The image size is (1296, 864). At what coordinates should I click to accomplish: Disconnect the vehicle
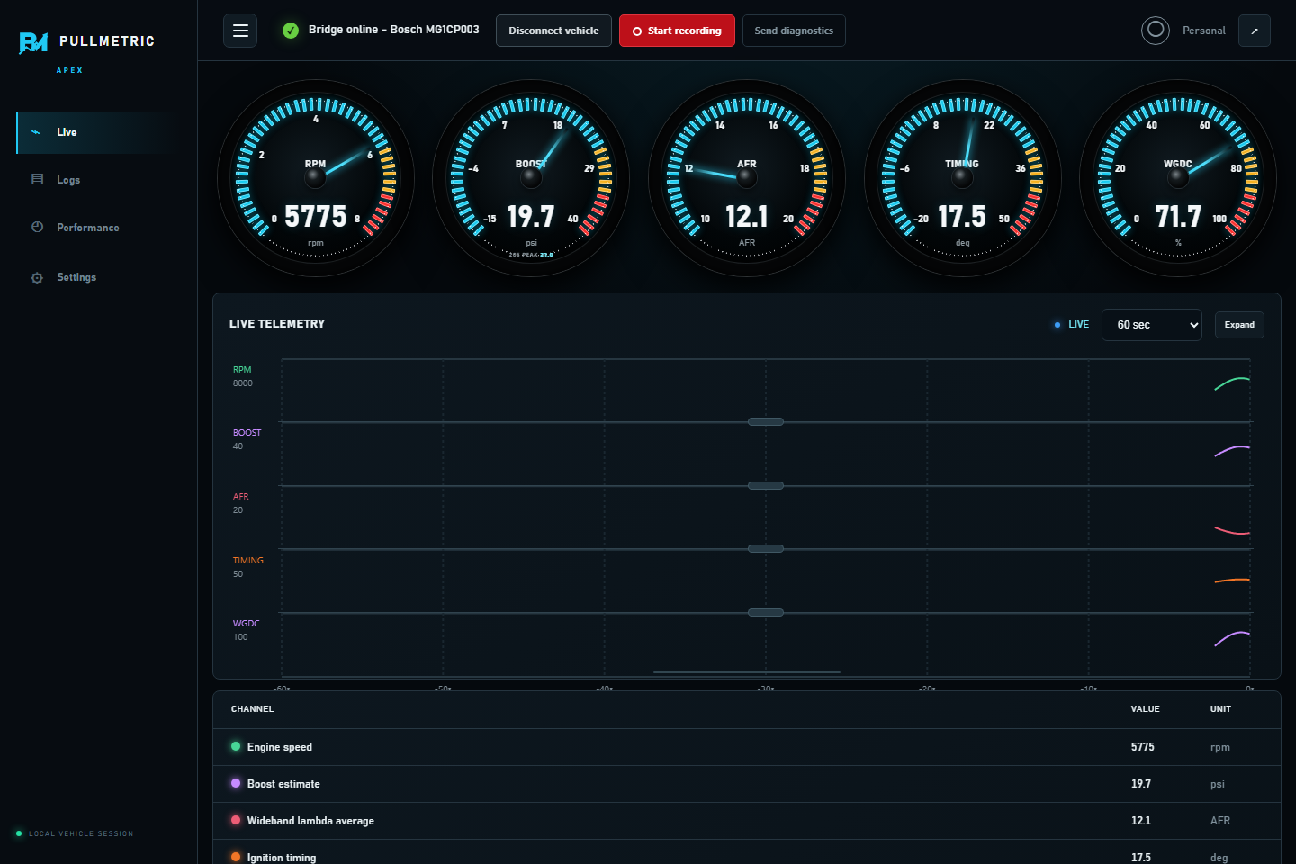tap(553, 31)
